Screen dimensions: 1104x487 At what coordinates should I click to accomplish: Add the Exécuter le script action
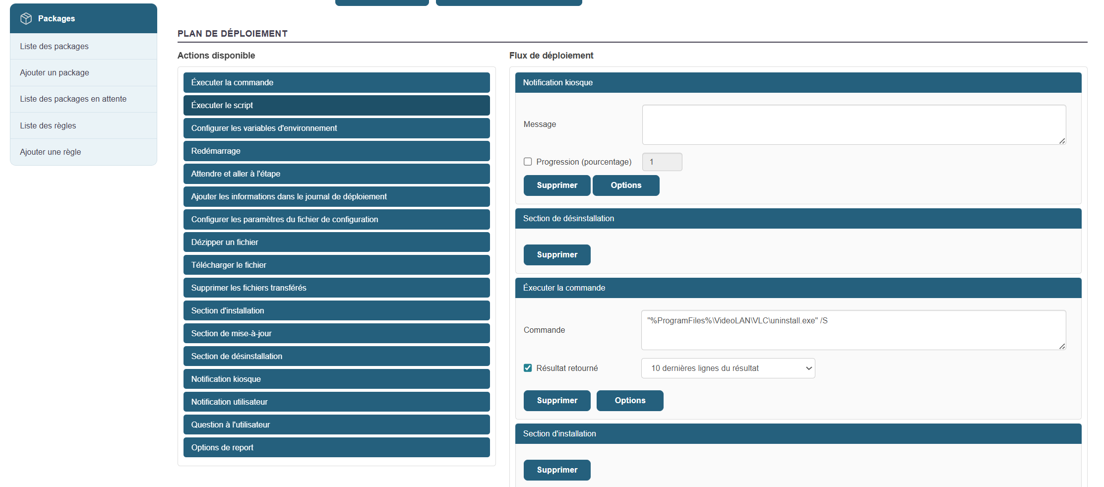pyautogui.click(x=336, y=105)
